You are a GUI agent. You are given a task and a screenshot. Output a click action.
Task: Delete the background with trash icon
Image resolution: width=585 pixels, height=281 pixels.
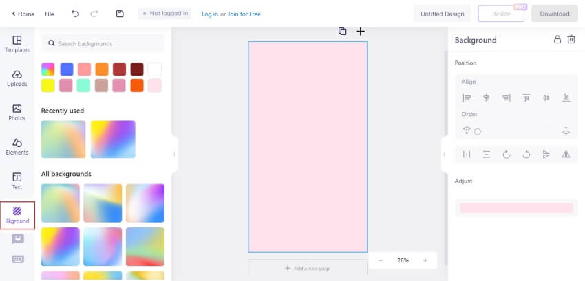[x=571, y=39]
